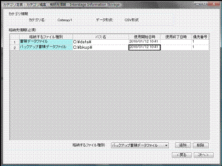Click the 追加 (Add) button
Viewport: 222px width, 166px height.
183,145
